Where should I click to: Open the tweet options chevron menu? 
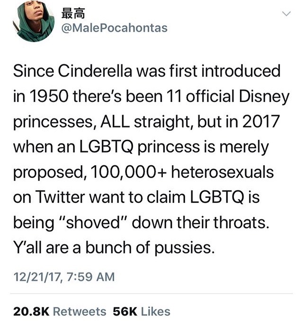[x=285, y=16]
